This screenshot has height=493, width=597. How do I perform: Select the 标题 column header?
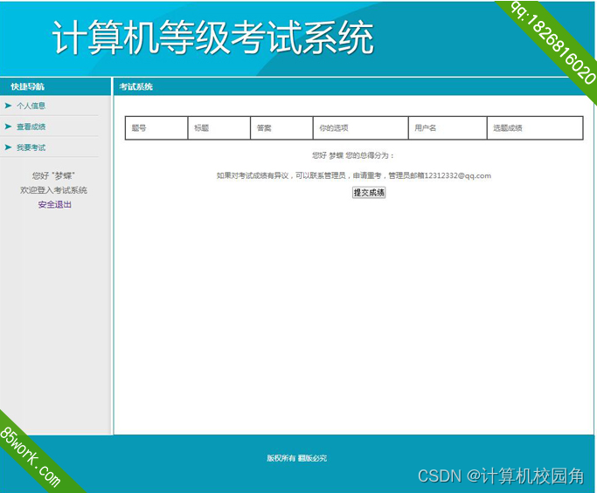(219, 128)
